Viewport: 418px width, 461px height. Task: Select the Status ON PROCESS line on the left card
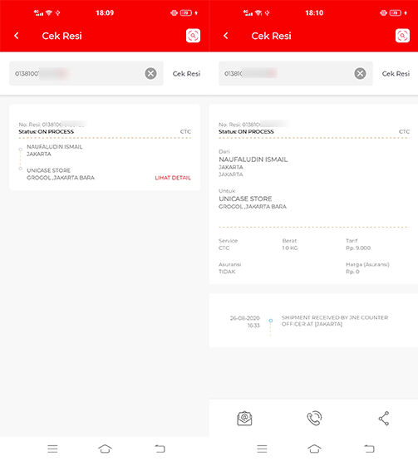pos(47,132)
